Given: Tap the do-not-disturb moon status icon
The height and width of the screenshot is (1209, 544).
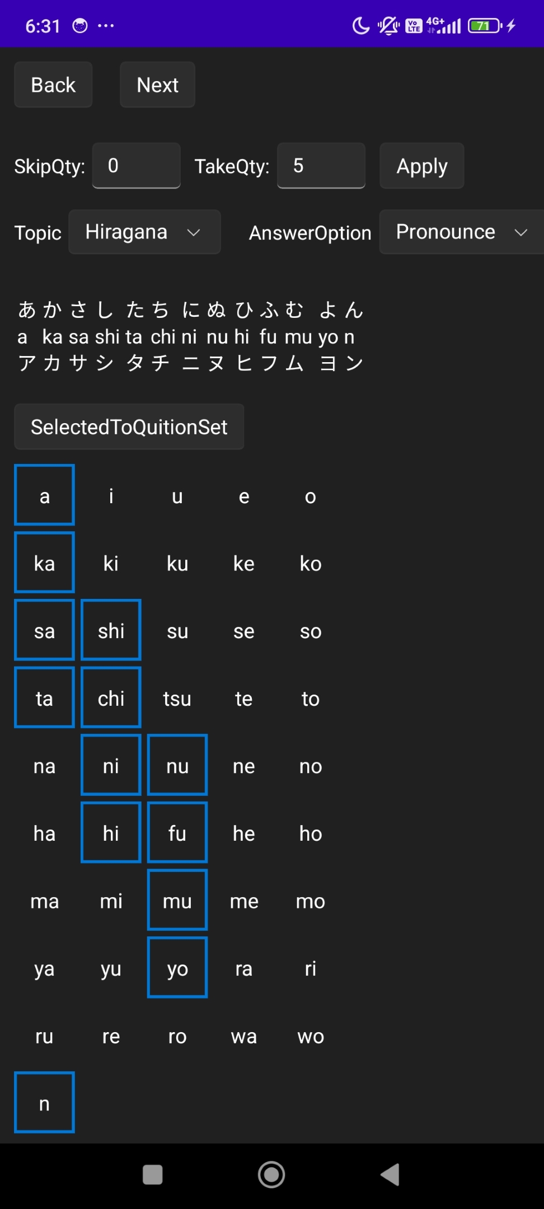Looking at the screenshot, I should point(361,26).
